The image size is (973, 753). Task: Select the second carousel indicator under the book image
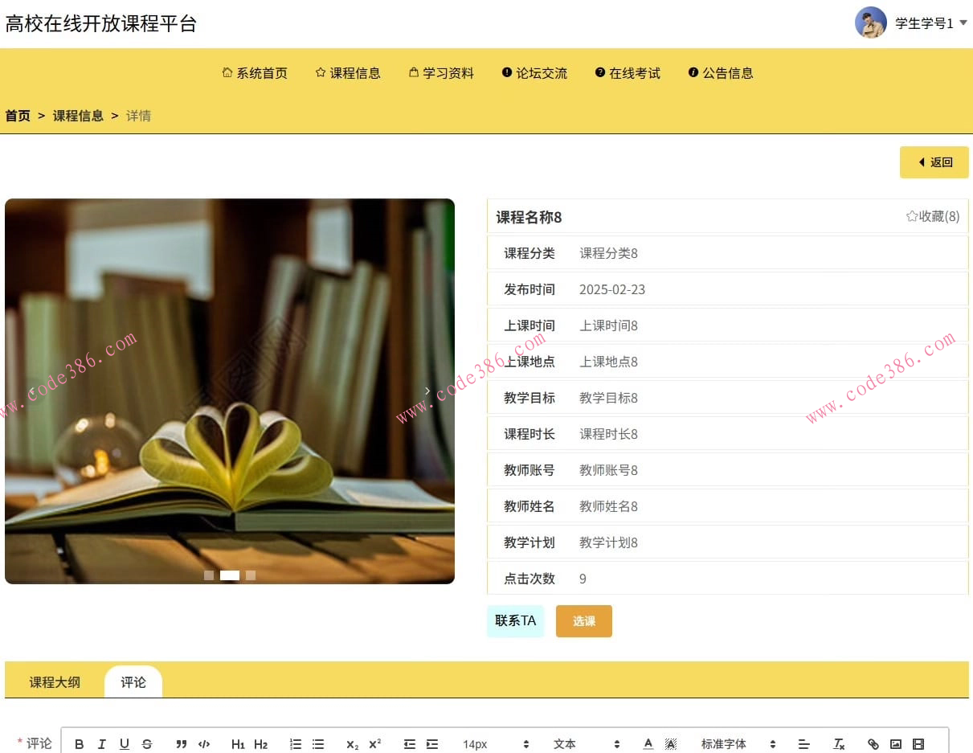[x=229, y=575]
